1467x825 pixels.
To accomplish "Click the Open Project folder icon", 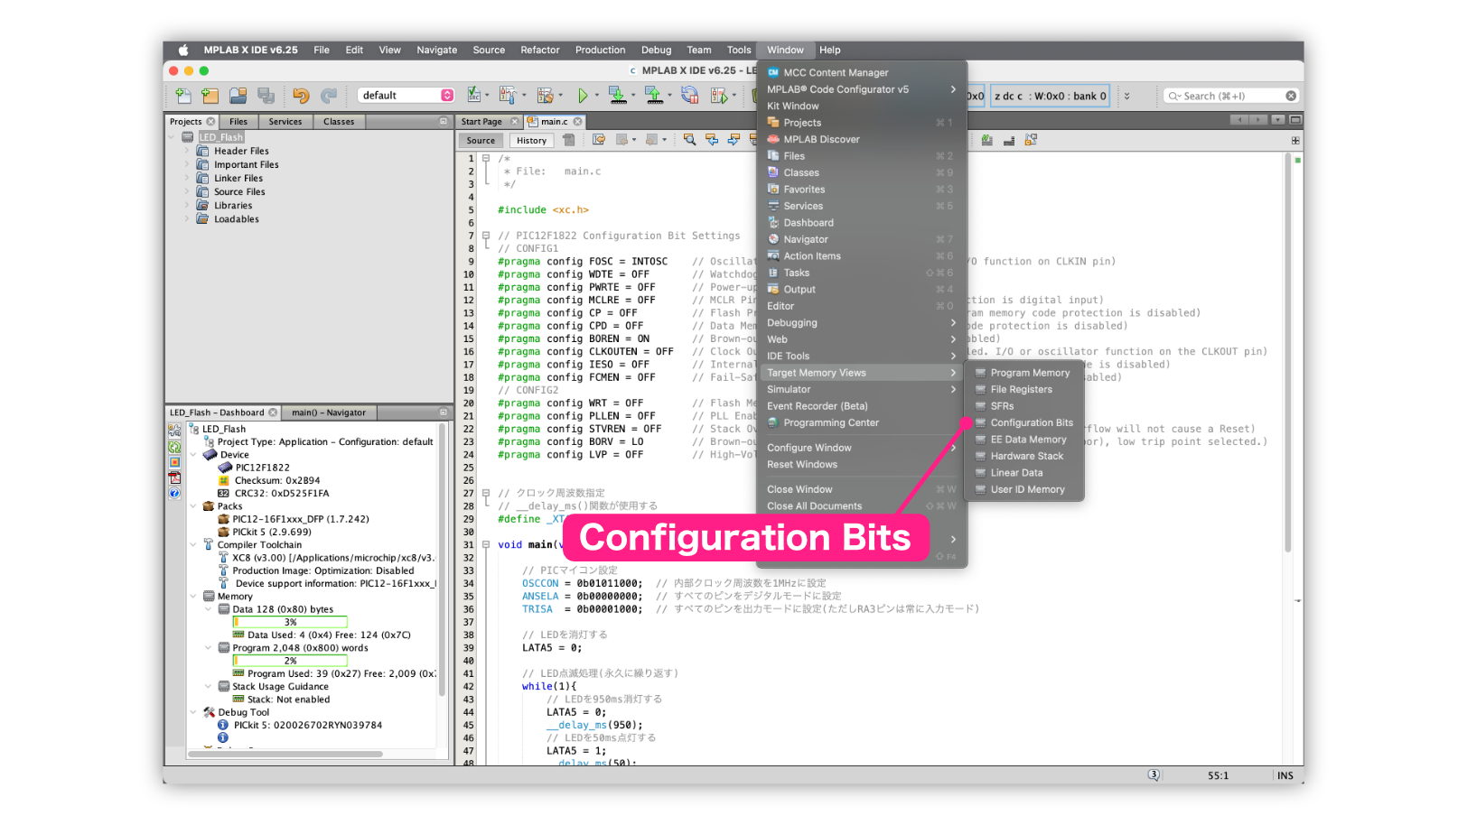I will coord(238,95).
